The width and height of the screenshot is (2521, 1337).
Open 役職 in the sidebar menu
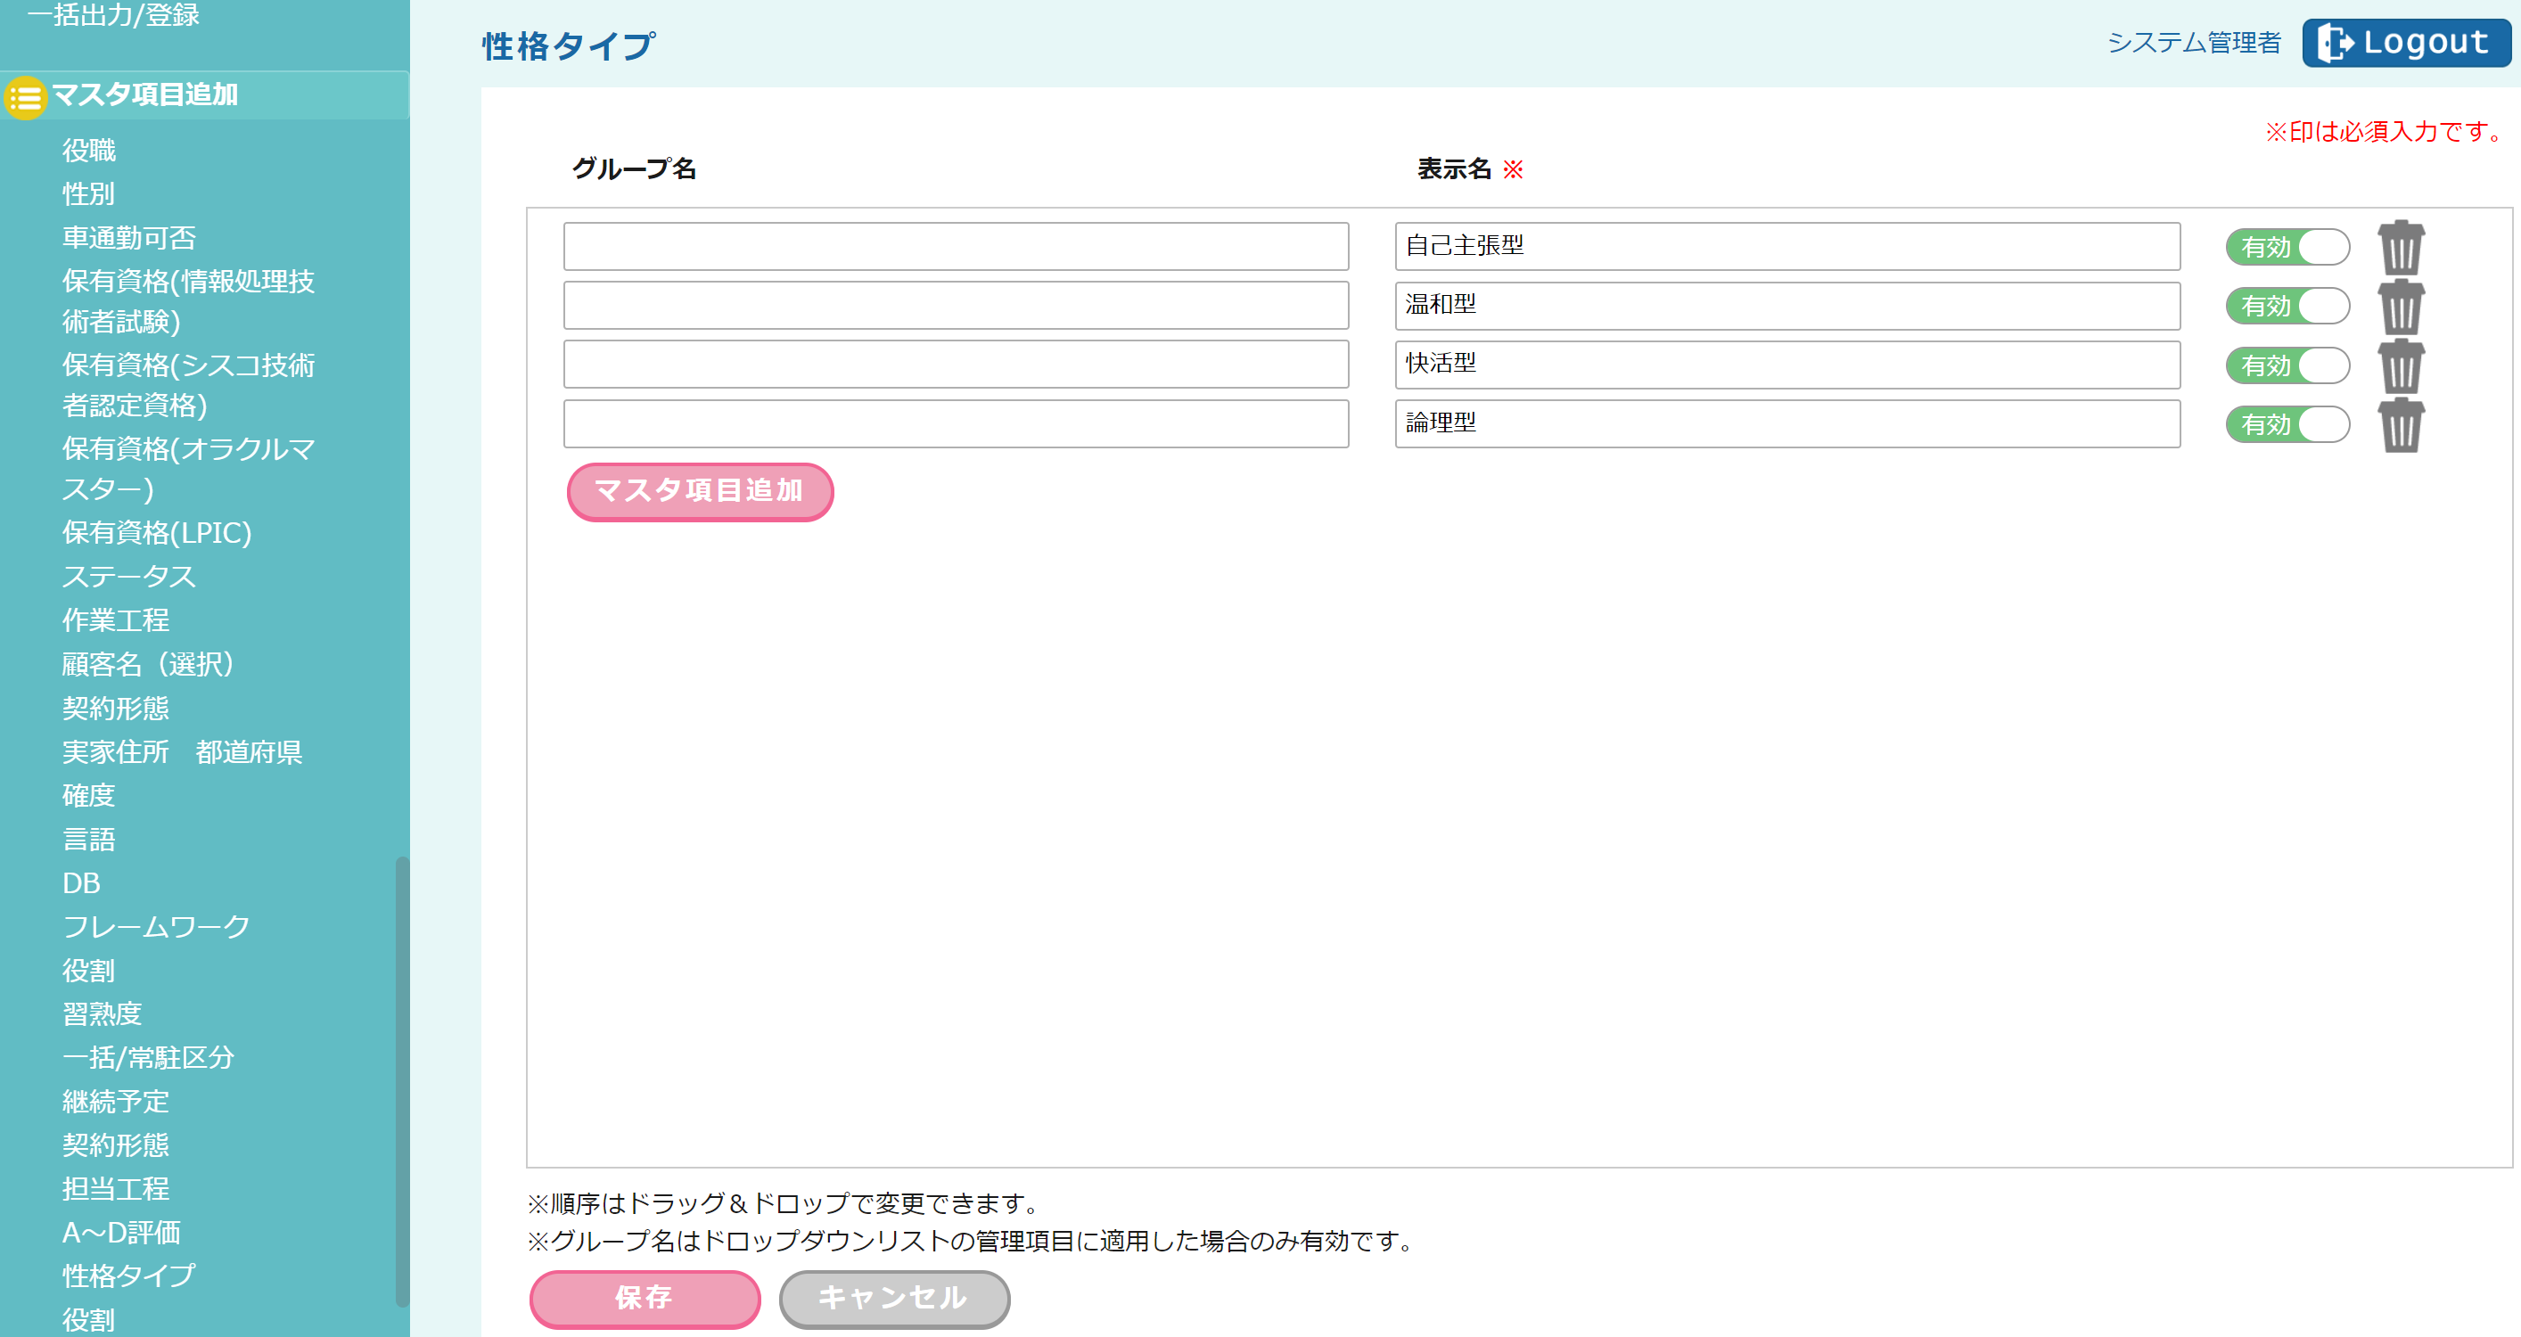click(x=89, y=151)
